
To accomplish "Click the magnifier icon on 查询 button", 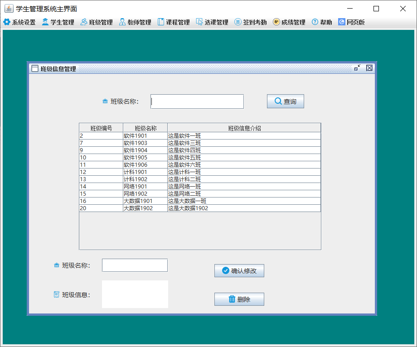I will [277, 101].
